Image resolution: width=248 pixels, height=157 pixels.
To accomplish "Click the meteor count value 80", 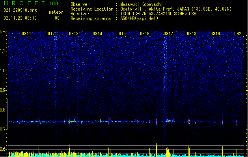I will click(57, 18).
